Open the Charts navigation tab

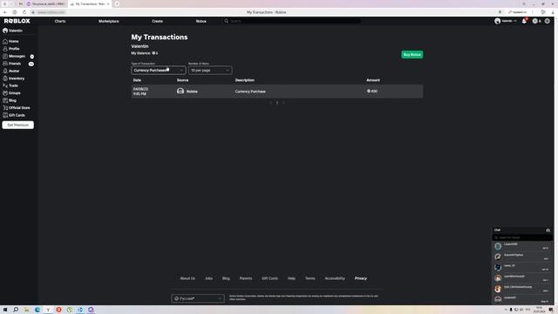60,21
